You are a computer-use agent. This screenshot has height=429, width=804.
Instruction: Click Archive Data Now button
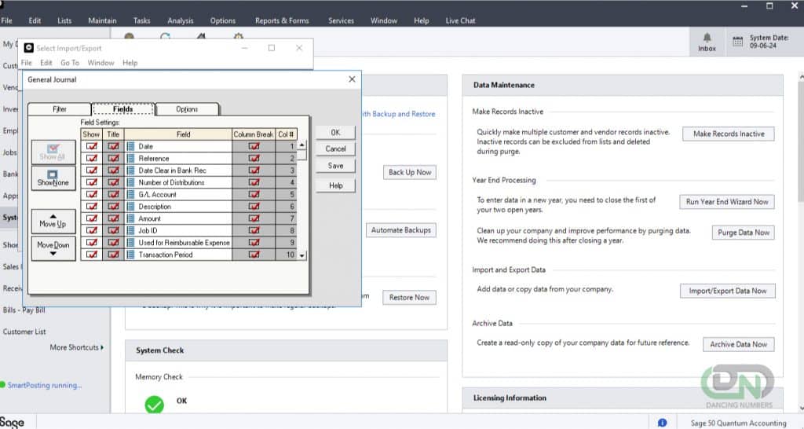pos(738,344)
